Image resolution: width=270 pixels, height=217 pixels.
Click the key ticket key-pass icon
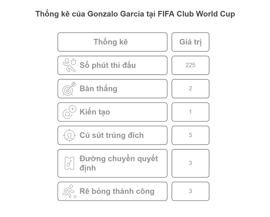pos(69,163)
